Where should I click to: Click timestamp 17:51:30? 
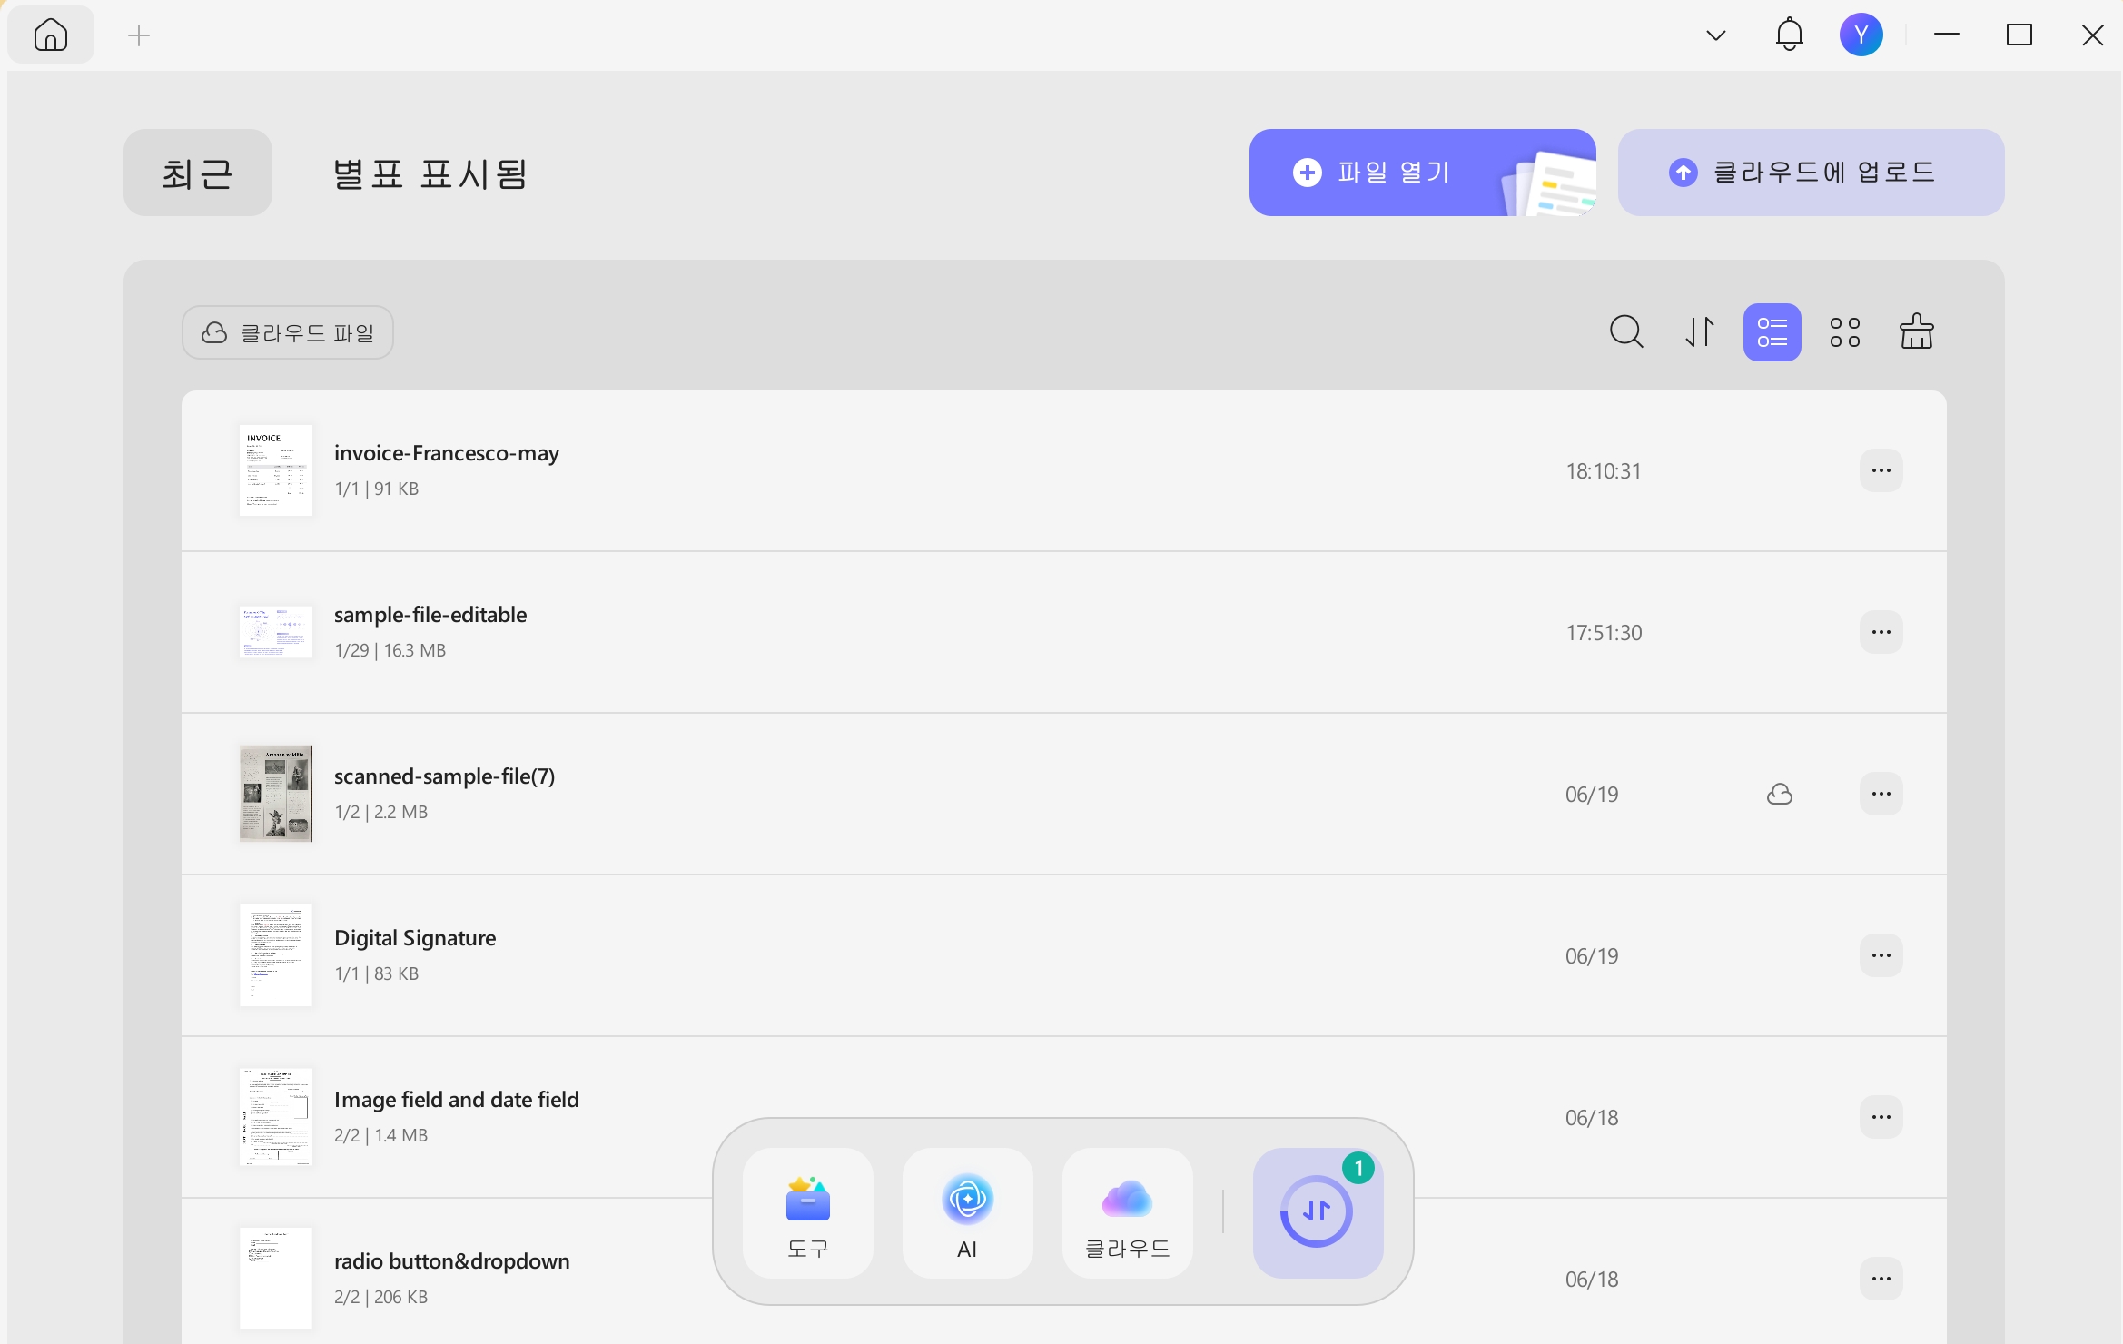point(1604,633)
